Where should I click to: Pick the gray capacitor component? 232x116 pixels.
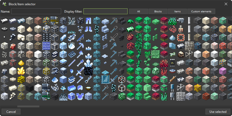[x=172, y=96]
